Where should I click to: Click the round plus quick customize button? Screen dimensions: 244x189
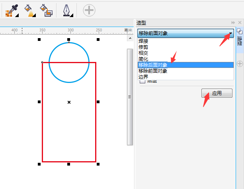[x=89, y=10]
